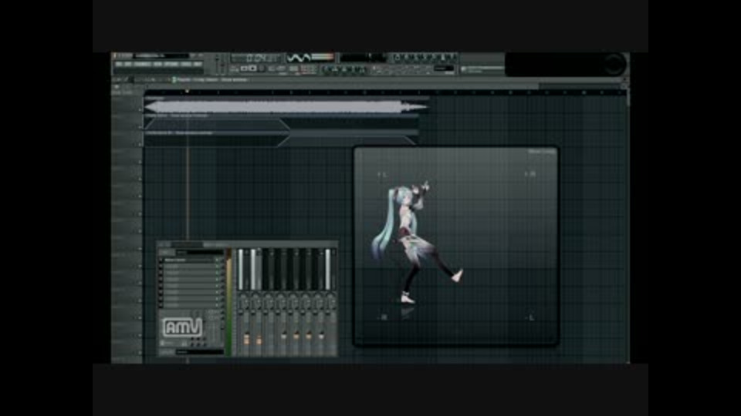Click the oscilloscope waveform monitor in the top toolbar

tap(299, 58)
